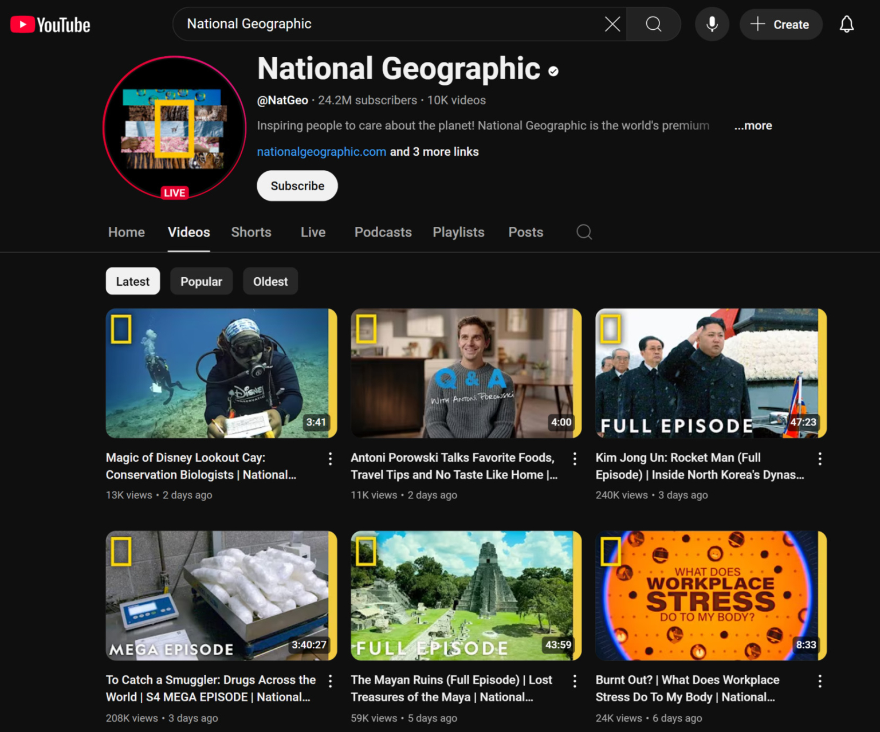The image size is (880, 732).
Task: Subscribe to National Geographic
Action: (x=297, y=186)
